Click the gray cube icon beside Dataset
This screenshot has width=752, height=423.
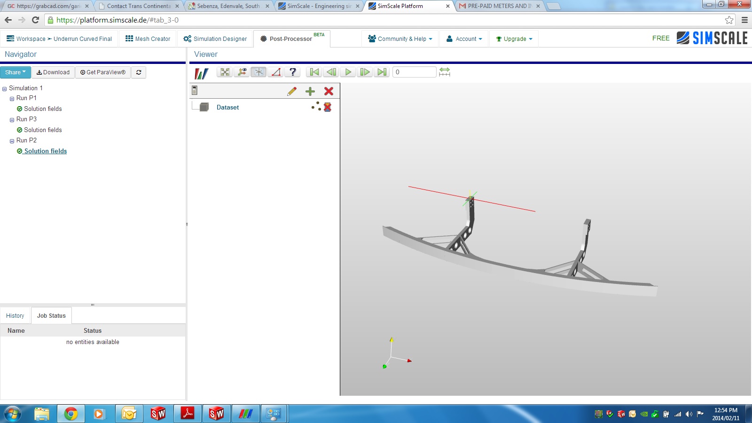[204, 107]
